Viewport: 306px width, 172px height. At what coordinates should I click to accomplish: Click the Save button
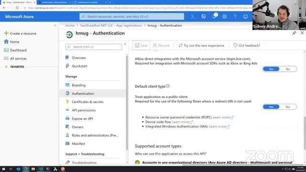[x=141, y=45]
